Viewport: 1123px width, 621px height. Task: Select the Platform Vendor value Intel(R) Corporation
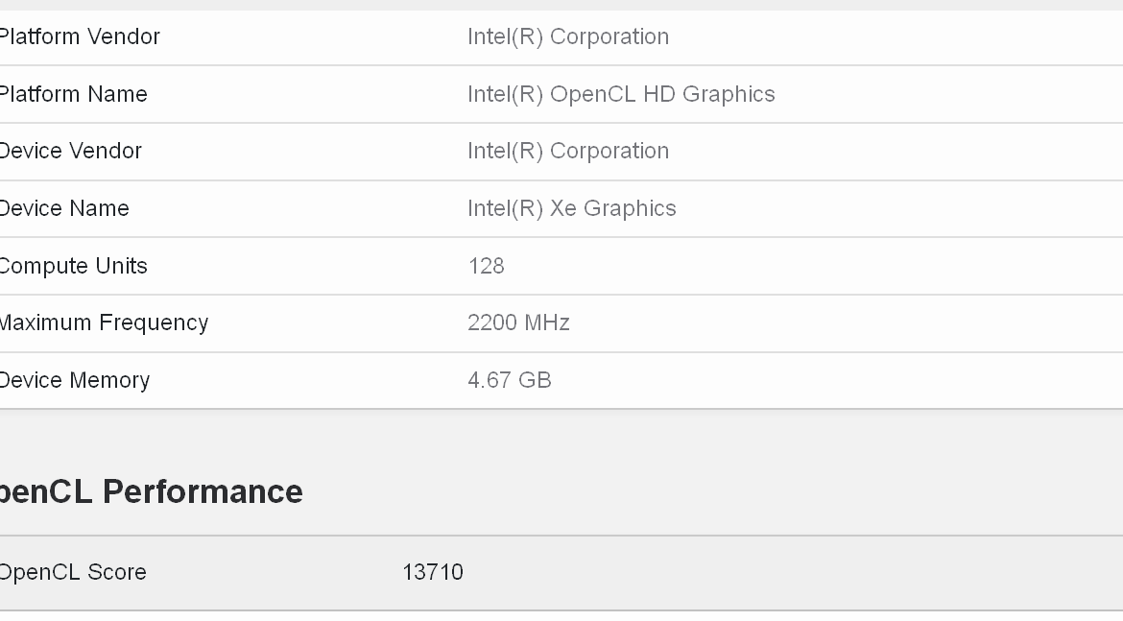coord(567,36)
